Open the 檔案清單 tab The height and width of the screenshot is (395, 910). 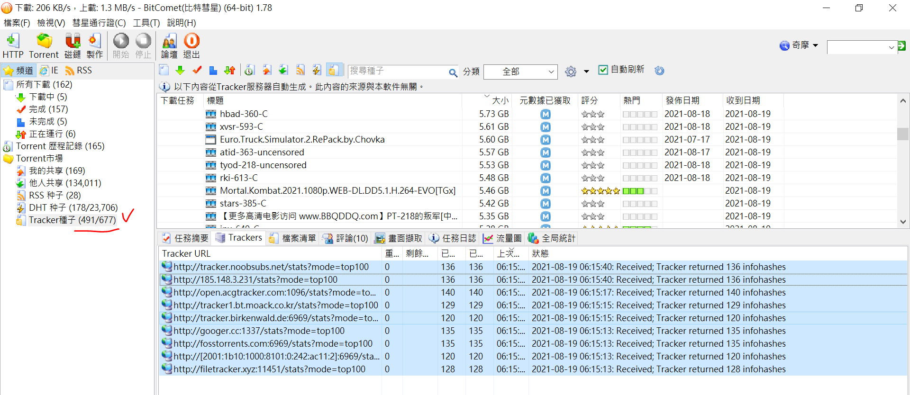coord(292,238)
